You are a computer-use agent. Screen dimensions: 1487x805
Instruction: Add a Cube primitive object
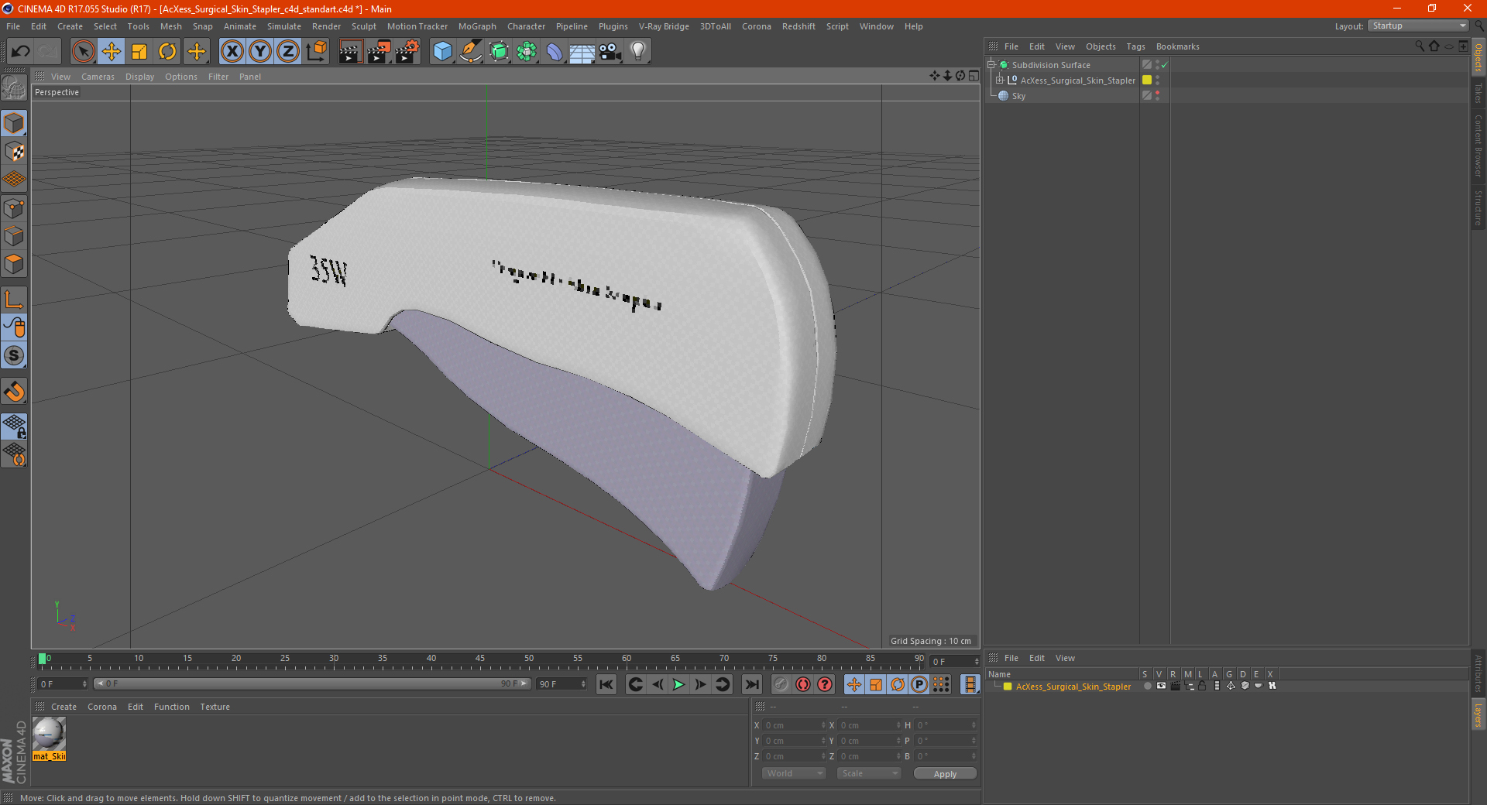[442, 52]
